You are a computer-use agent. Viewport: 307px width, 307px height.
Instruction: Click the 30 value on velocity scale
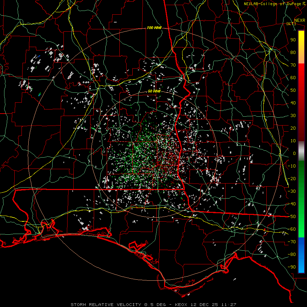(x=293, y=116)
